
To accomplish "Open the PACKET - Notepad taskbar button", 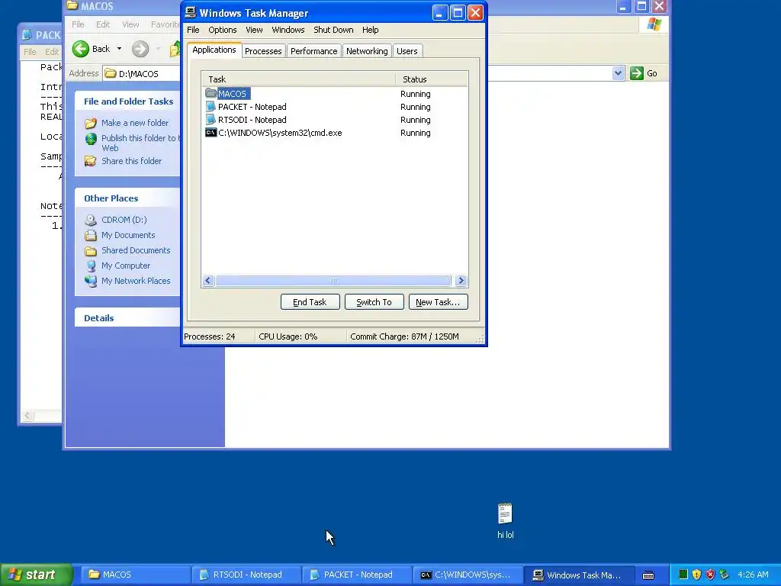I will coord(357,575).
